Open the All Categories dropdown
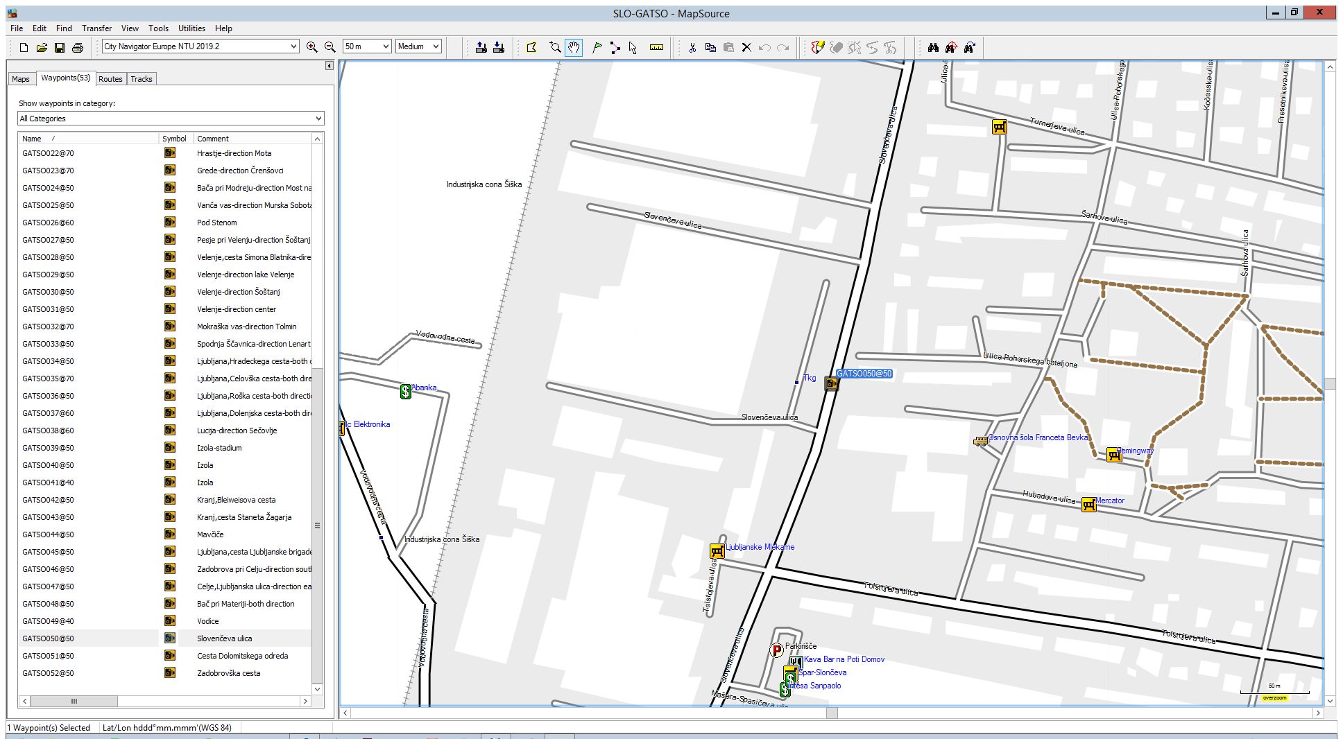The width and height of the screenshot is (1343, 739). (171, 119)
